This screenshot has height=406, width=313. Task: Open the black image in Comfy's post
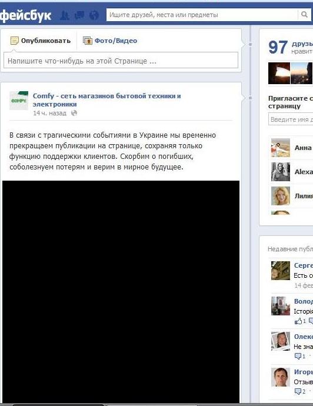(x=121, y=292)
